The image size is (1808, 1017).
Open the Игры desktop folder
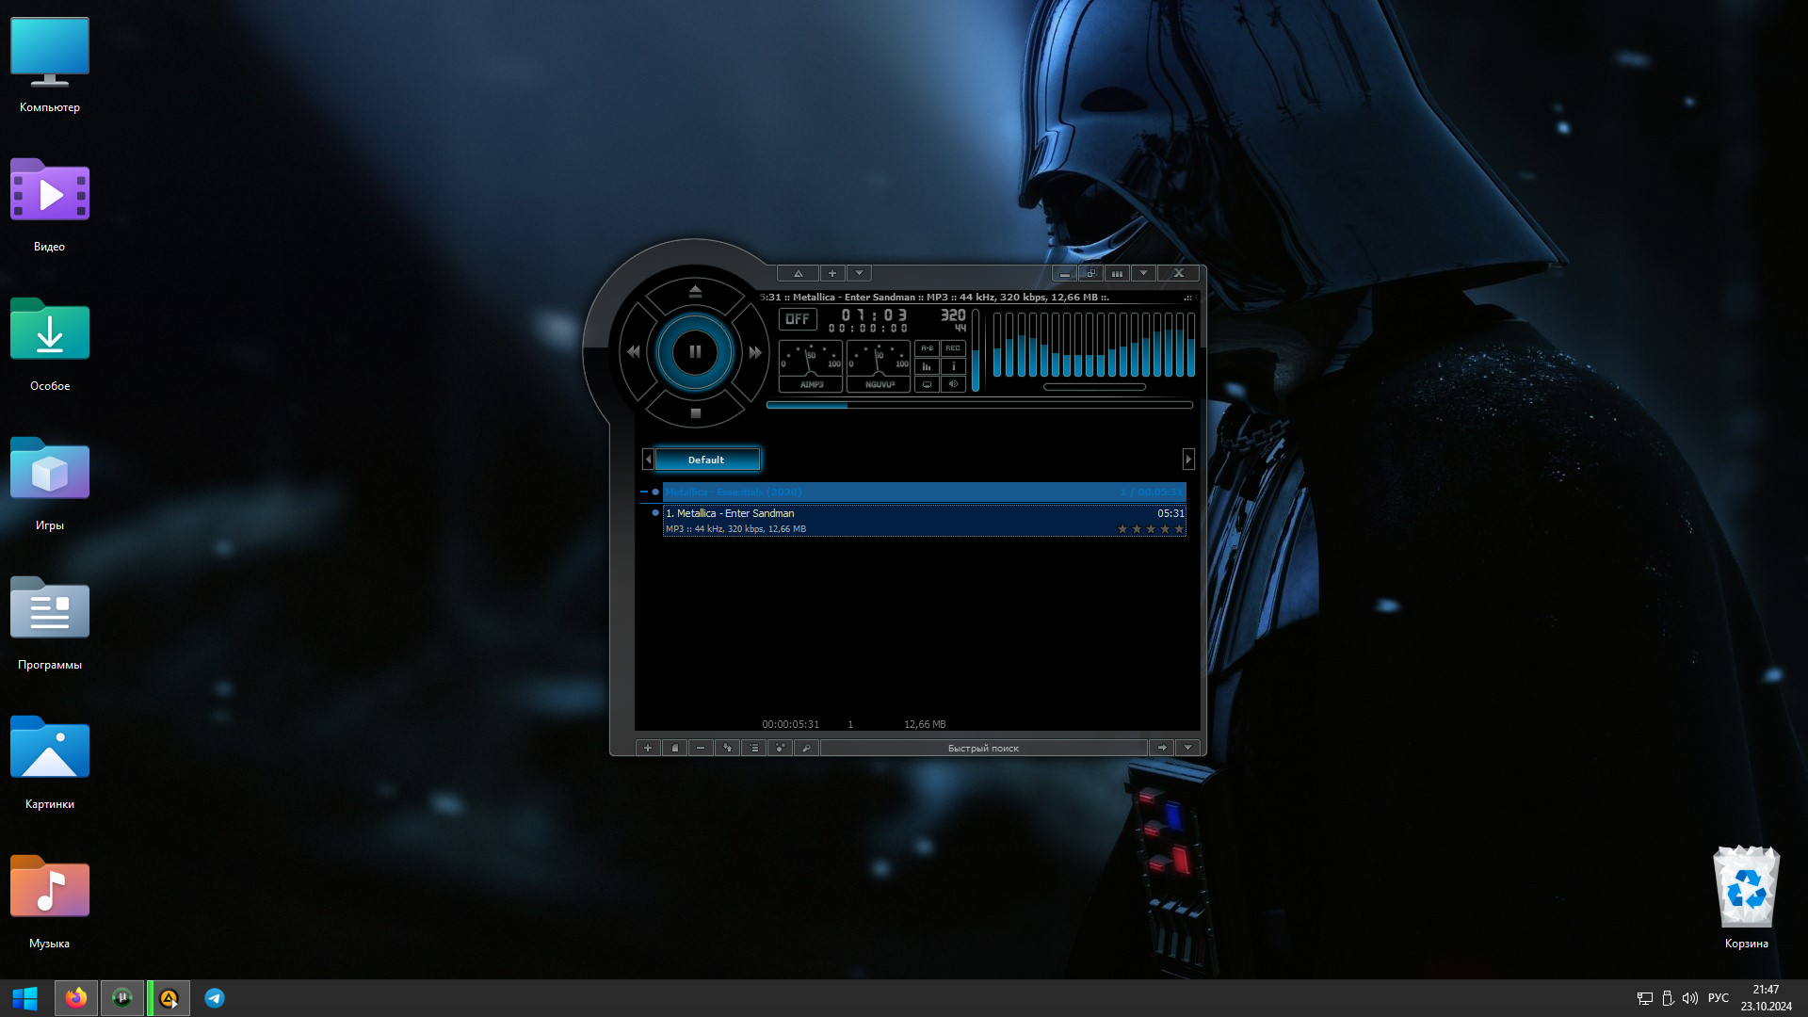pyautogui.click(x=50, y=484)
